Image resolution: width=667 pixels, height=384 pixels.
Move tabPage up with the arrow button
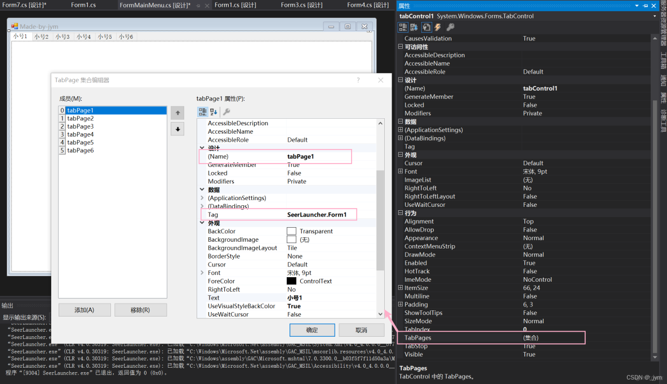point(178,113)
